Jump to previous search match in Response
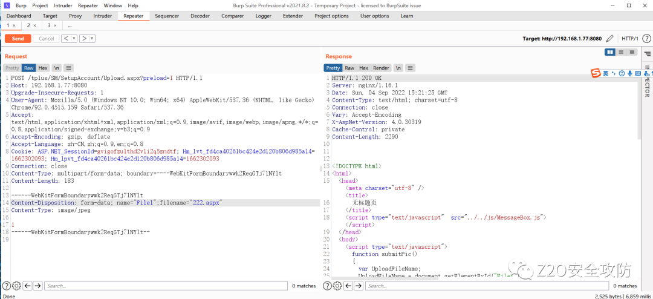 [349, 286]
